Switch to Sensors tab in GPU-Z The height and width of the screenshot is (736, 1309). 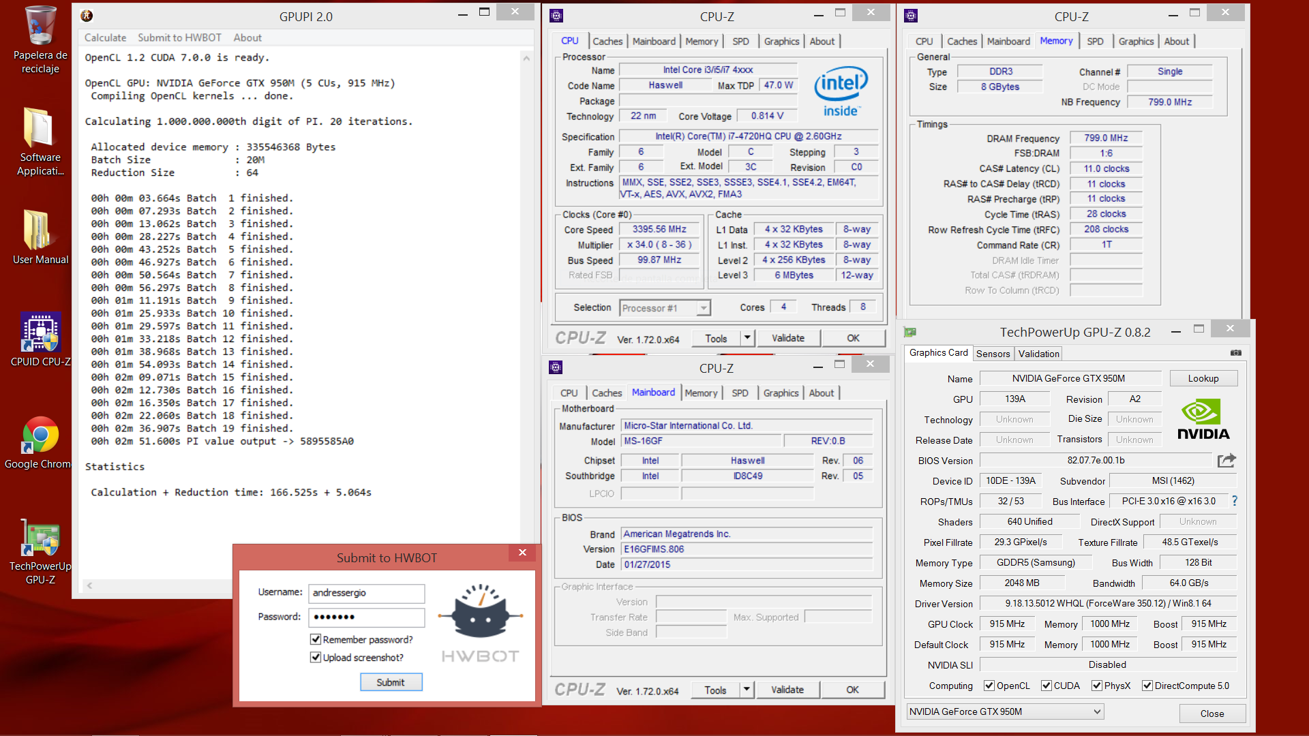(x=993, y=353)
